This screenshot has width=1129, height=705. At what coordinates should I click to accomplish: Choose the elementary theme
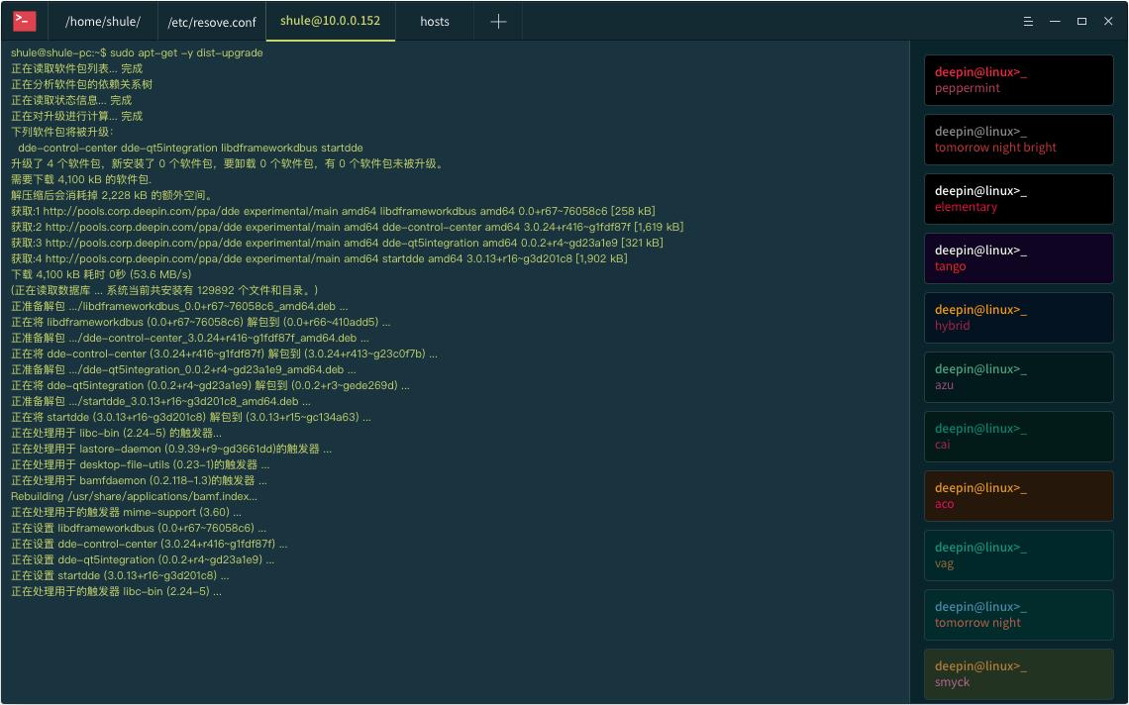click(1018, 199)
